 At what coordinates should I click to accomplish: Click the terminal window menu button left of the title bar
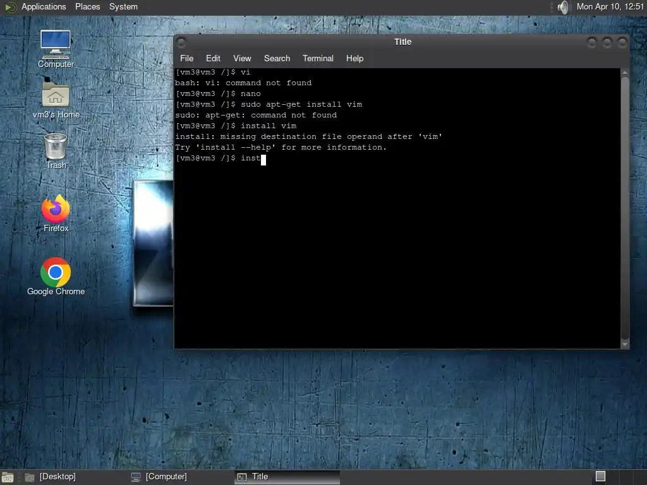(181, 42)
